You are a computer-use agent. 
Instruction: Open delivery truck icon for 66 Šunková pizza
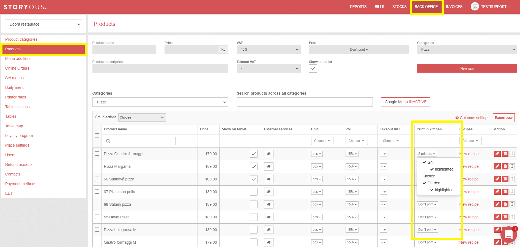click(x=269, y=179)
